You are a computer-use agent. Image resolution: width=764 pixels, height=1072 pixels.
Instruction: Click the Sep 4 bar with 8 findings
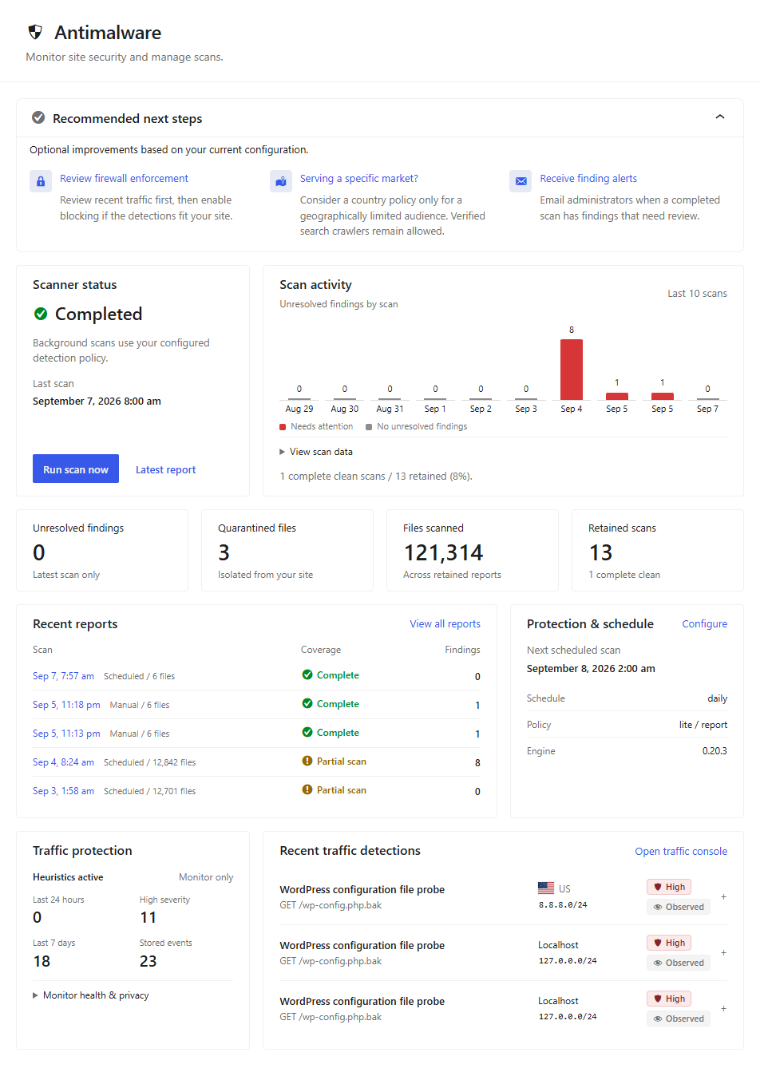click(572, 370)
